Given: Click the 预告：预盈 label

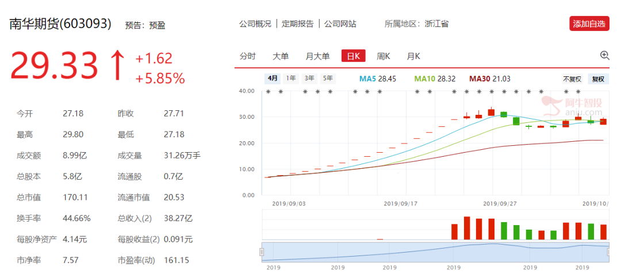Looking at the screenshot, I should click(145, 25).
